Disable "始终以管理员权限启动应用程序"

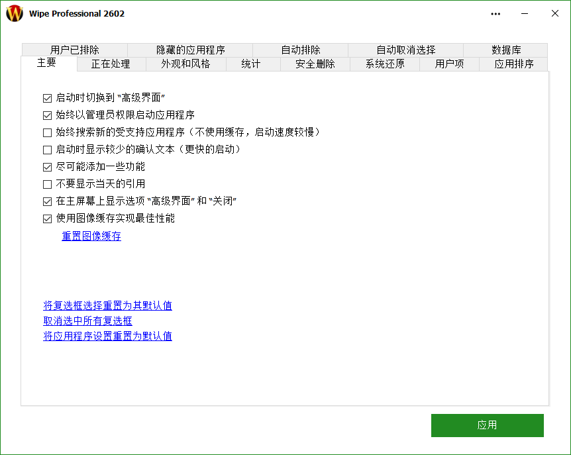pos(47,115)
